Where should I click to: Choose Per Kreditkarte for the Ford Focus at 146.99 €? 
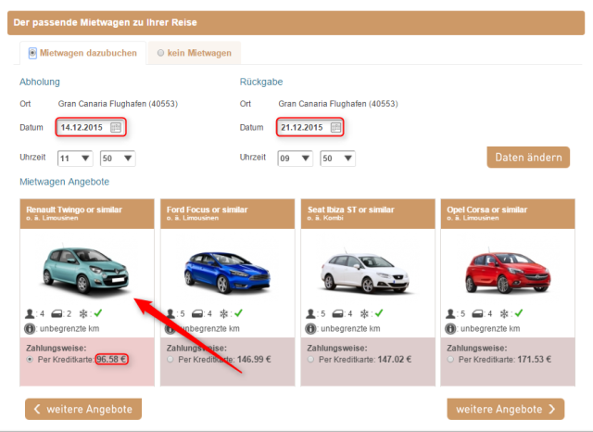pyautogui.click(x=170, y=360)
